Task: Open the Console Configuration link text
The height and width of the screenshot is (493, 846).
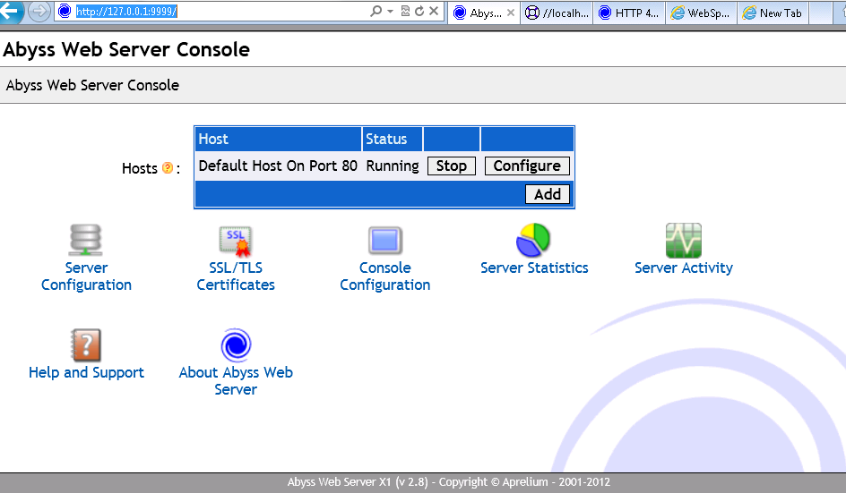Action: pos(384,276)
